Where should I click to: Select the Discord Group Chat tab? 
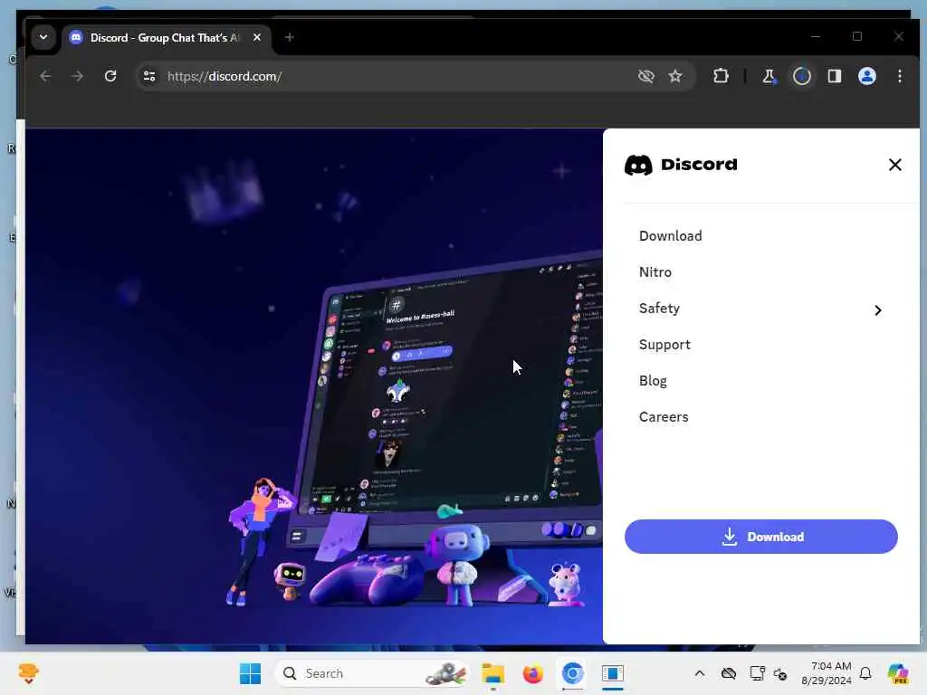(166, 37)
